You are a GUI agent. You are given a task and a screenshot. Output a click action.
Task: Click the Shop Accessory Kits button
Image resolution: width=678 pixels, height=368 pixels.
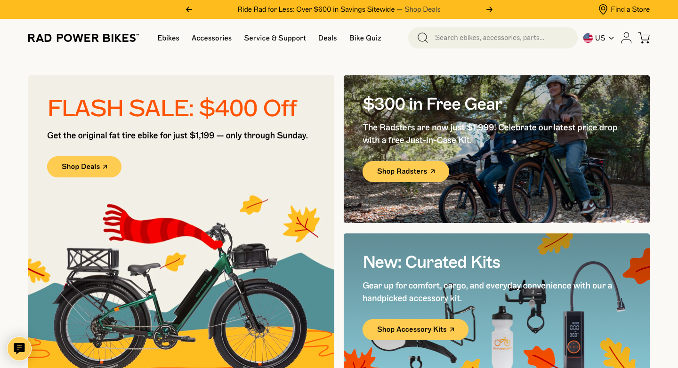(x=415, y=329)
